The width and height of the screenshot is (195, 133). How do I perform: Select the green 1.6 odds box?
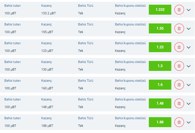click(x=160, y=85)
